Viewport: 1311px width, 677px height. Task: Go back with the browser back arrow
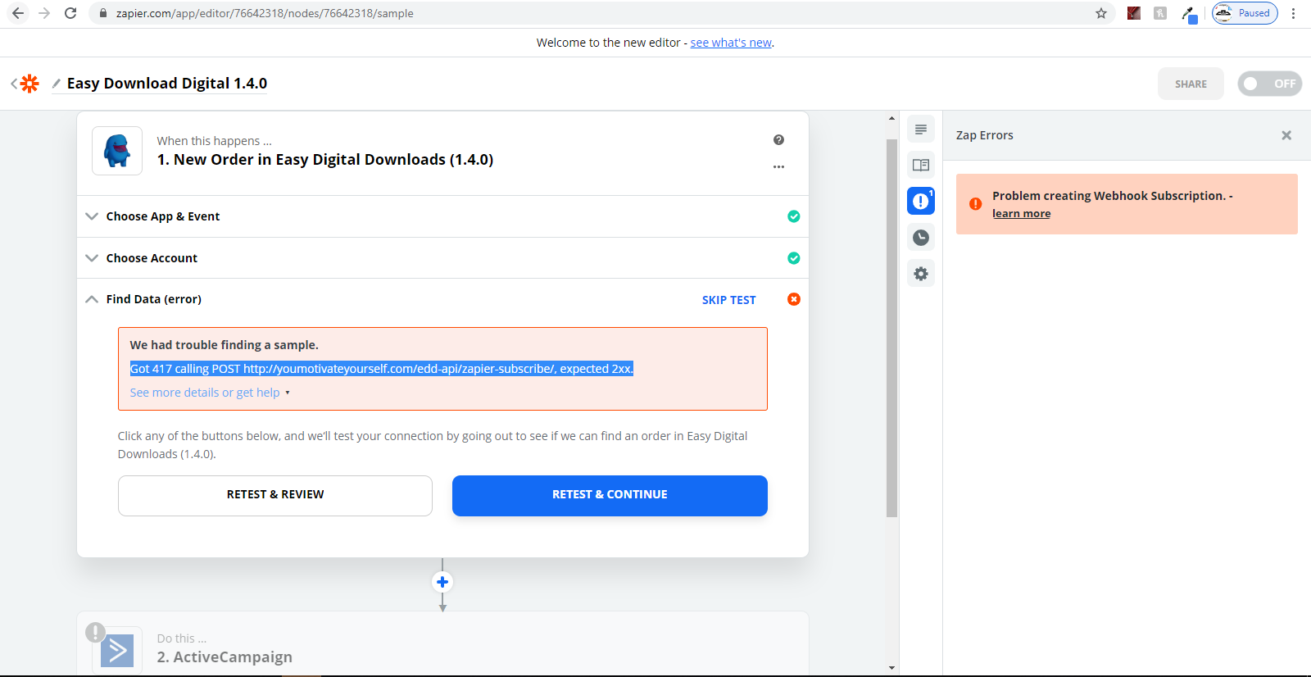(18, 13)
